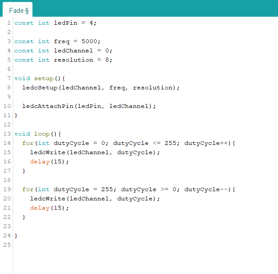
Task: Click the delay call on line 21
Action: [x=40, y=208]
